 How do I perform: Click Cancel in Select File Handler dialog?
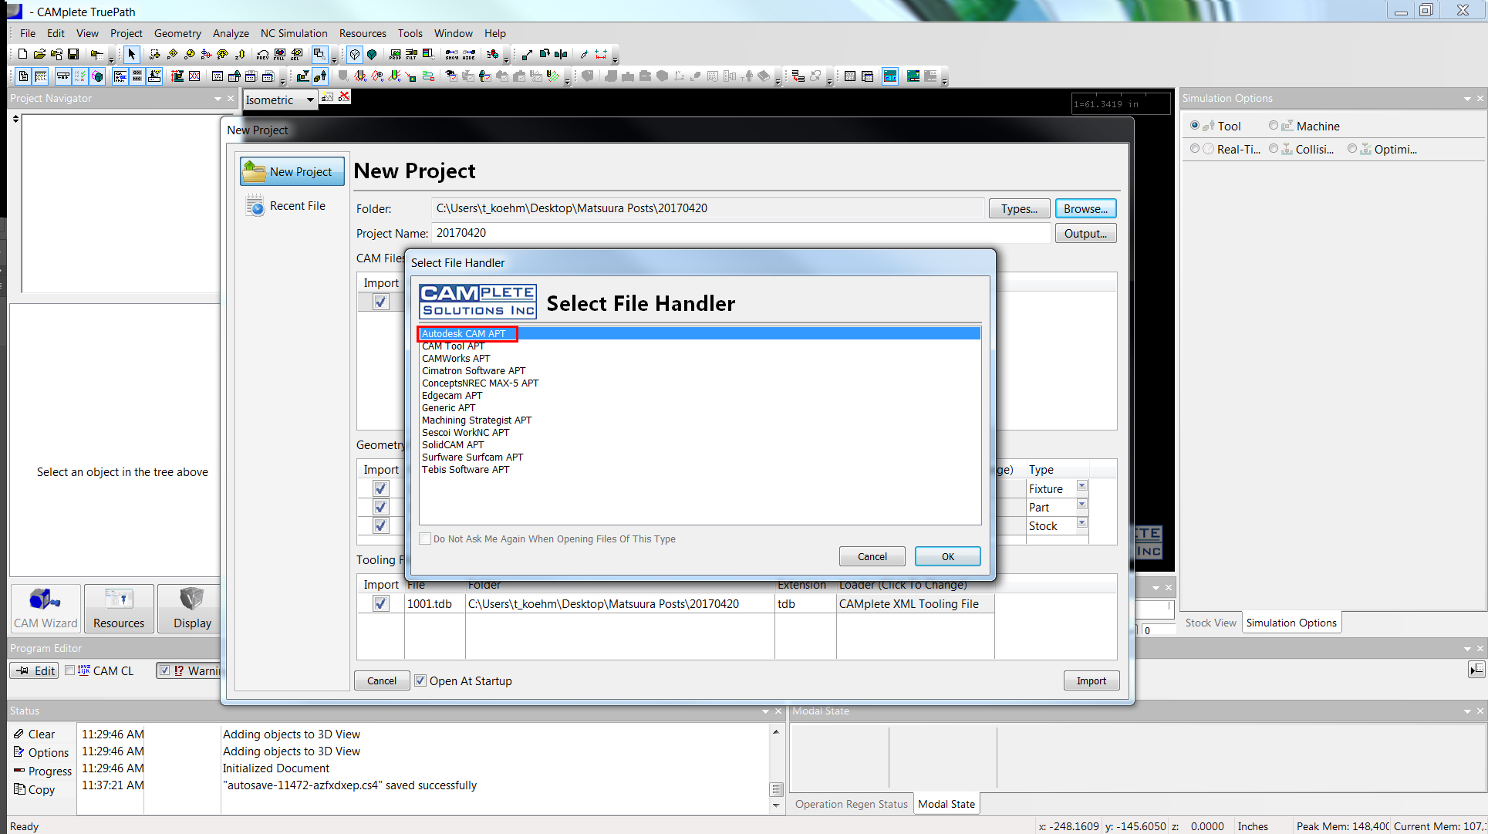pyautogui.click(x=872, y=556)
